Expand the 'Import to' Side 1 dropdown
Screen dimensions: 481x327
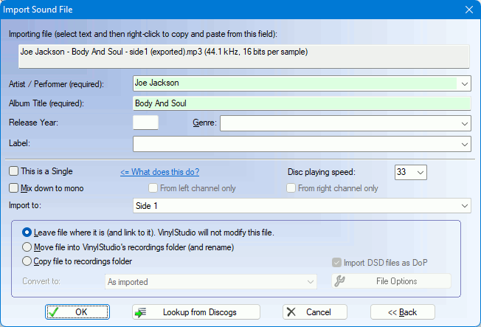point(465,205)
